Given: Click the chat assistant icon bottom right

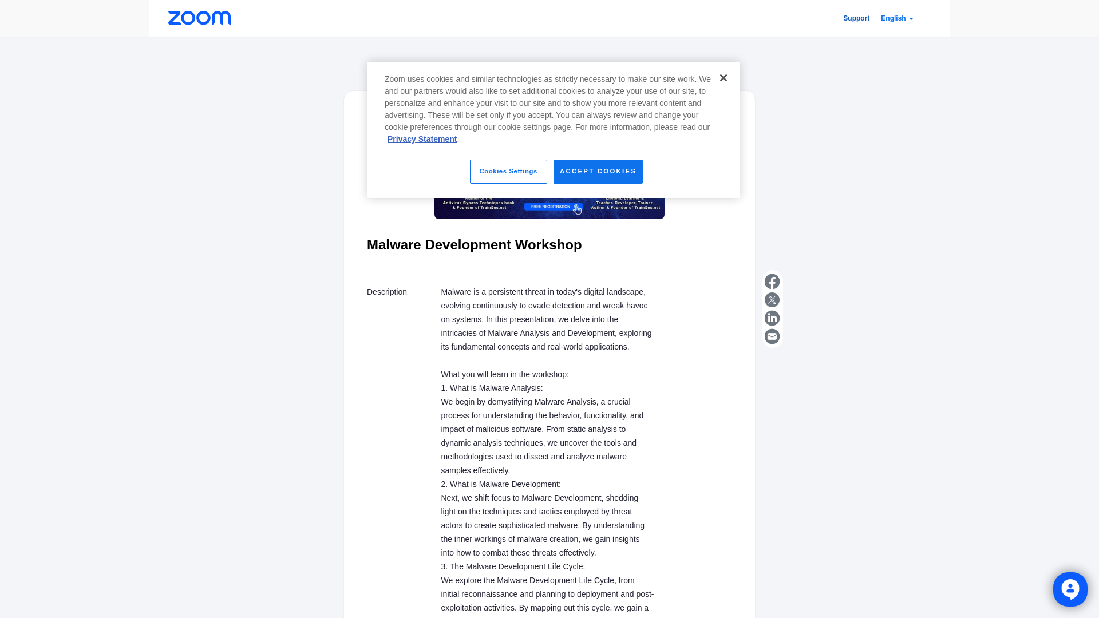Looking at the screenshot, I should pyautogui.click(x=1070, y=589).
